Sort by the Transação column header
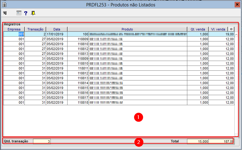Viewport: 242px width, 150px height. tap(35, 29)
